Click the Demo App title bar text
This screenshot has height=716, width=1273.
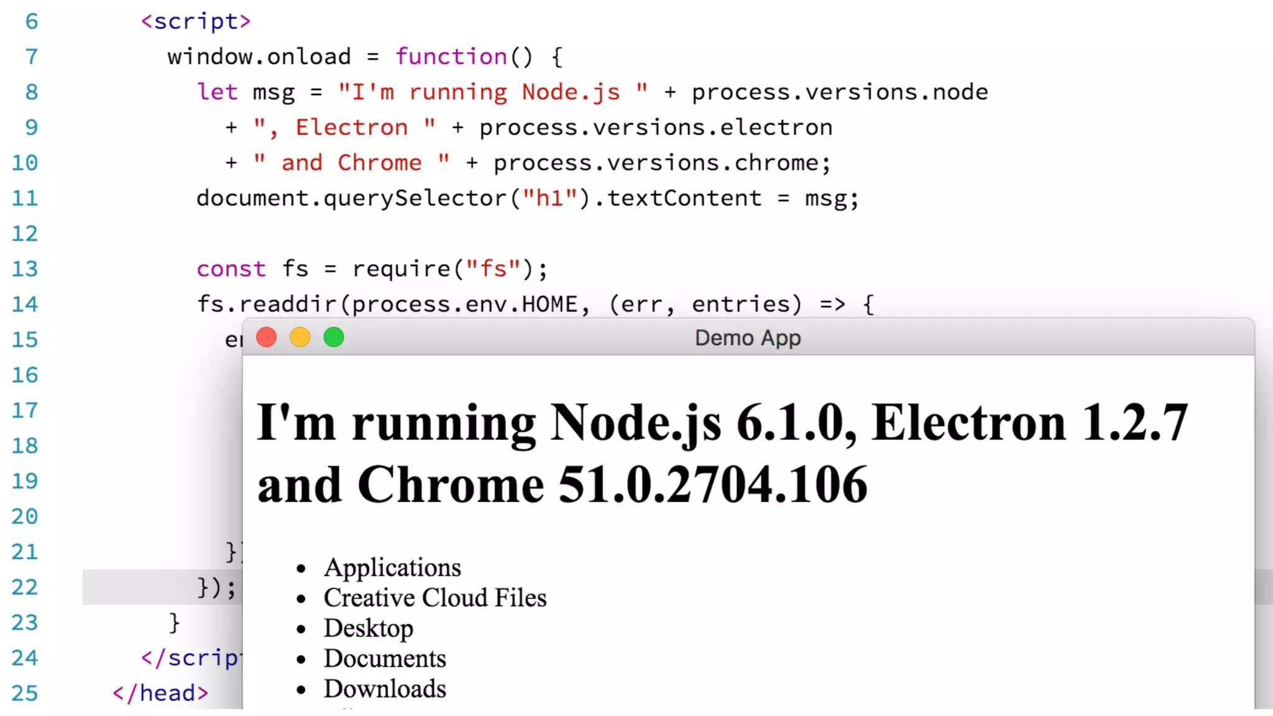pyautogui.click(x=747, y=338)
